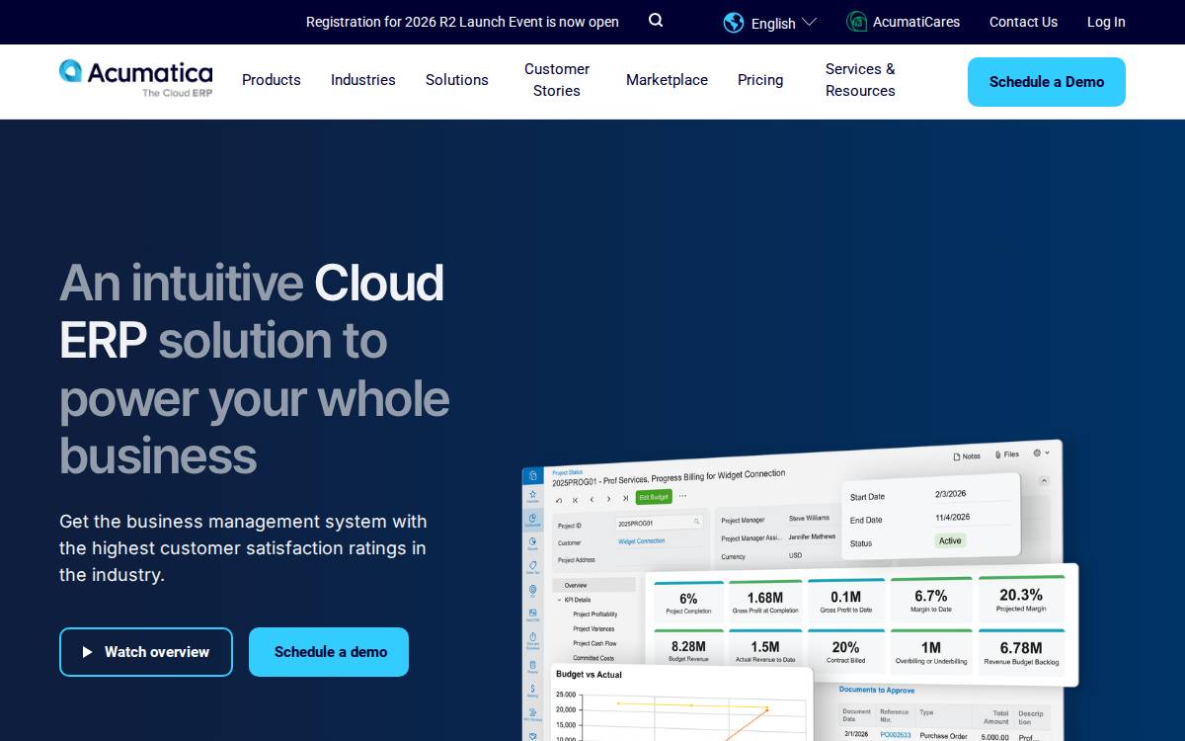Open the English language selector
1185x741 pixels.
[770, 23]
